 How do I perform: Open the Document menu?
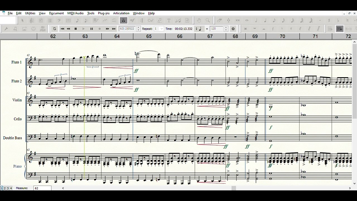tap(56, 13)
